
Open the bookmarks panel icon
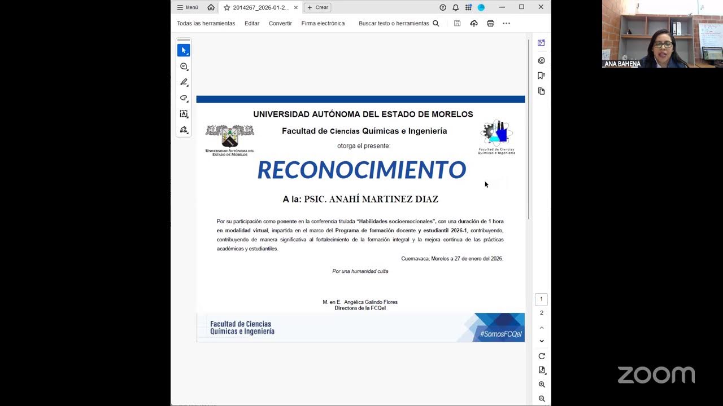(x=541, y=76)
